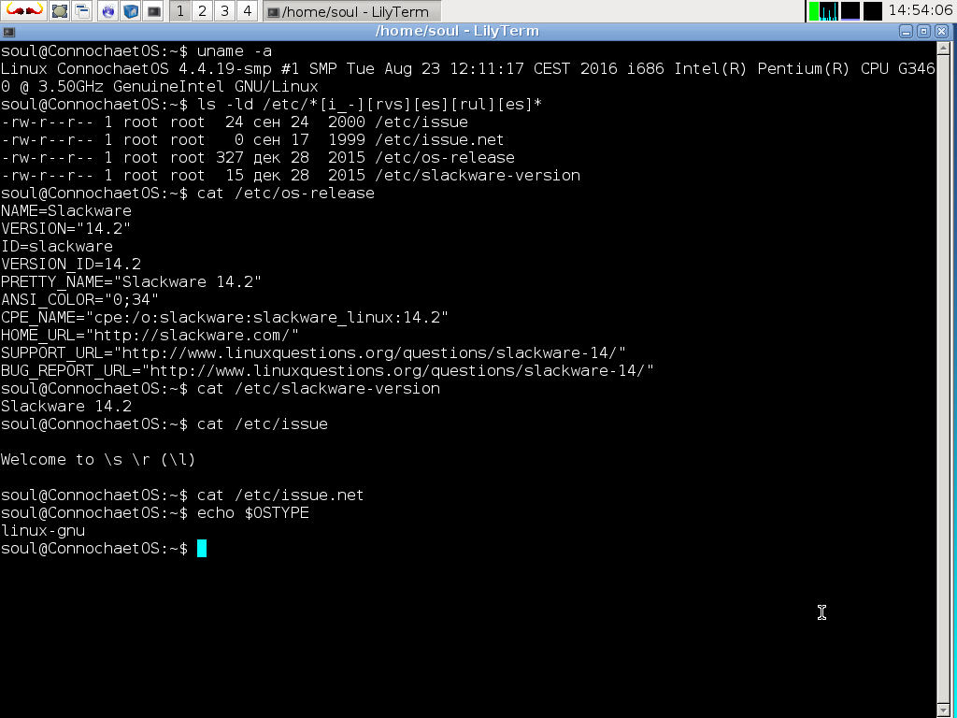Switch to virtual desktop 1

[179, 11]
